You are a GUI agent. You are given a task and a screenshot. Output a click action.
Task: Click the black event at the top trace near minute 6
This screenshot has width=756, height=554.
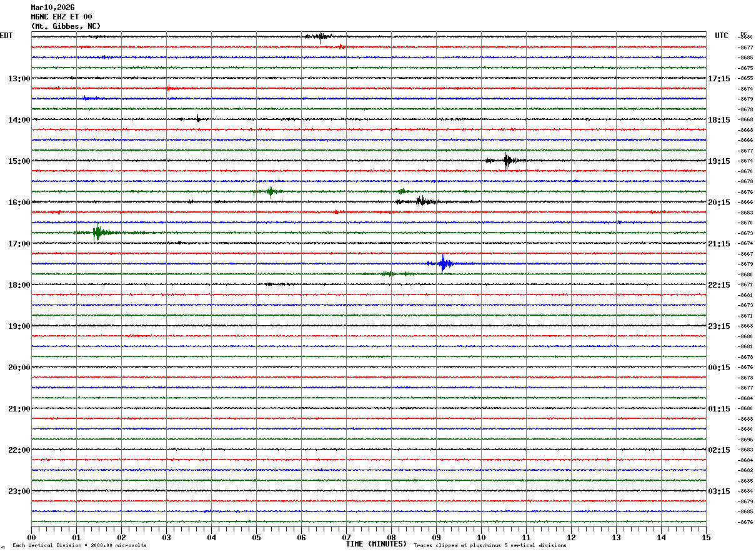(320, 36)
